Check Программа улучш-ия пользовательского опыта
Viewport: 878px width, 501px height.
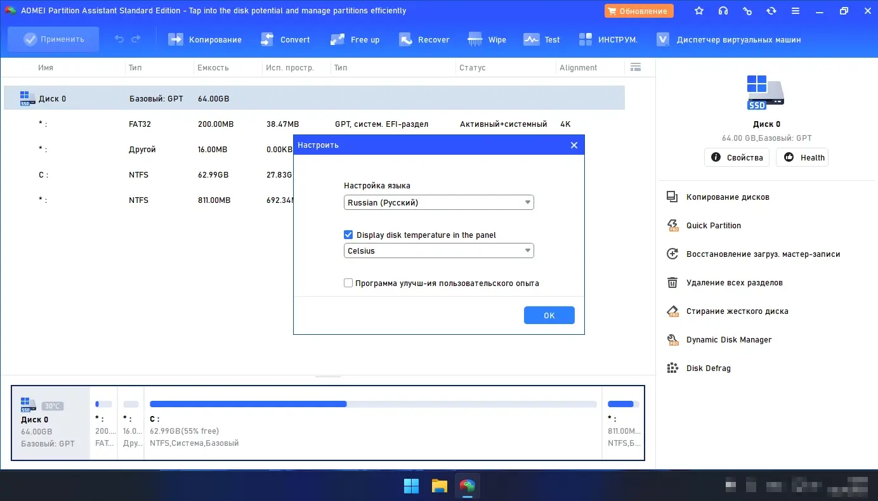click(x=348, y=283)
